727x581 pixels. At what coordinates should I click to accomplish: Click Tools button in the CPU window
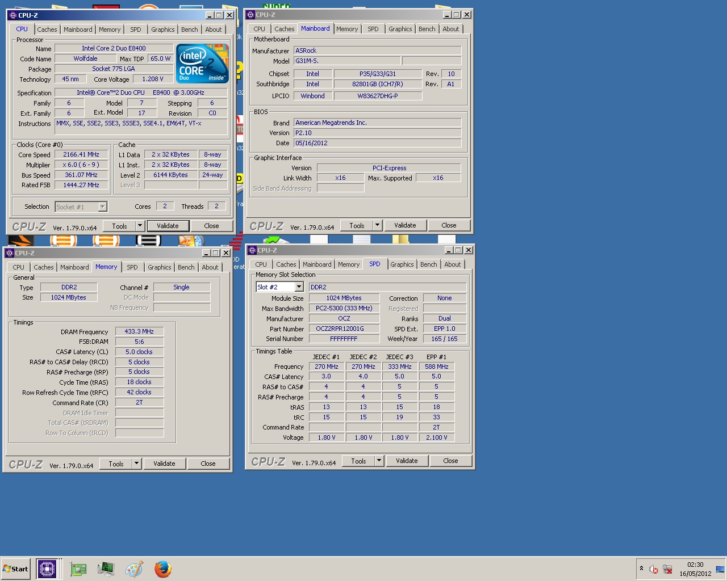tap(119, 226)
